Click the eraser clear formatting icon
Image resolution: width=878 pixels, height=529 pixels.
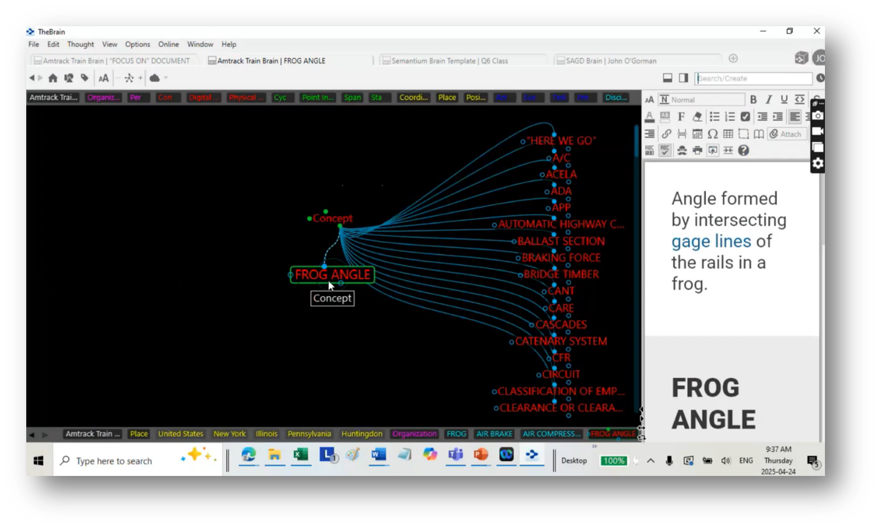coord(697,117)
